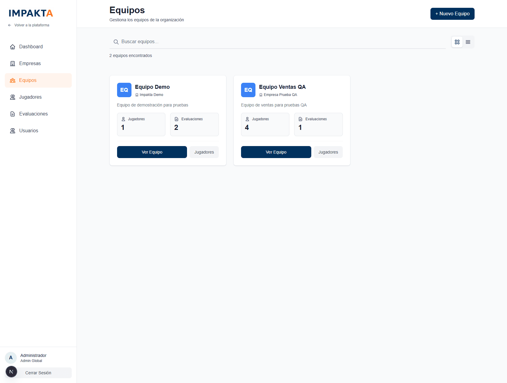Click the search magnifier icon

(116, 42)
